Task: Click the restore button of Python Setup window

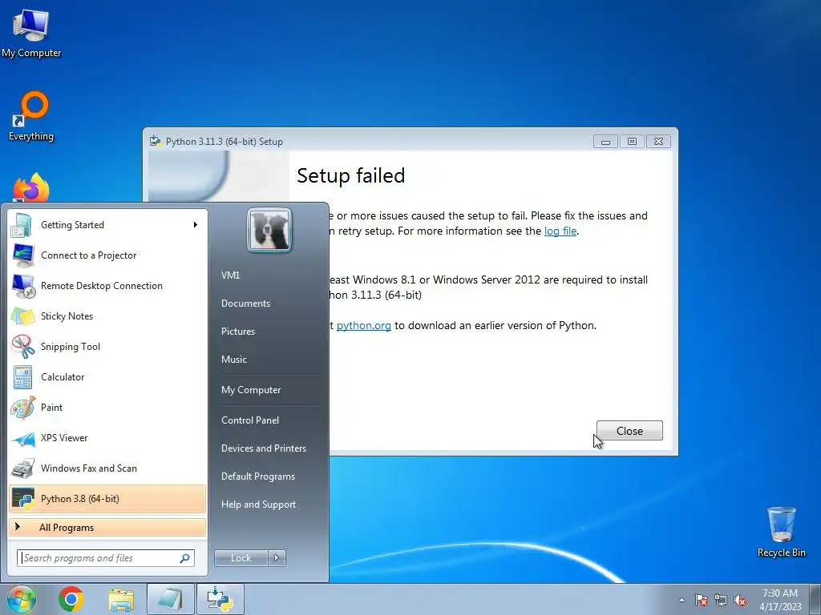Action: pos(632,141)
